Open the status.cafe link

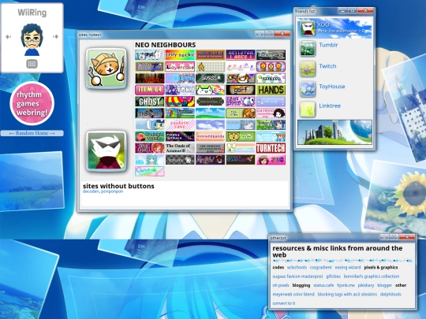tap(323, 285)
